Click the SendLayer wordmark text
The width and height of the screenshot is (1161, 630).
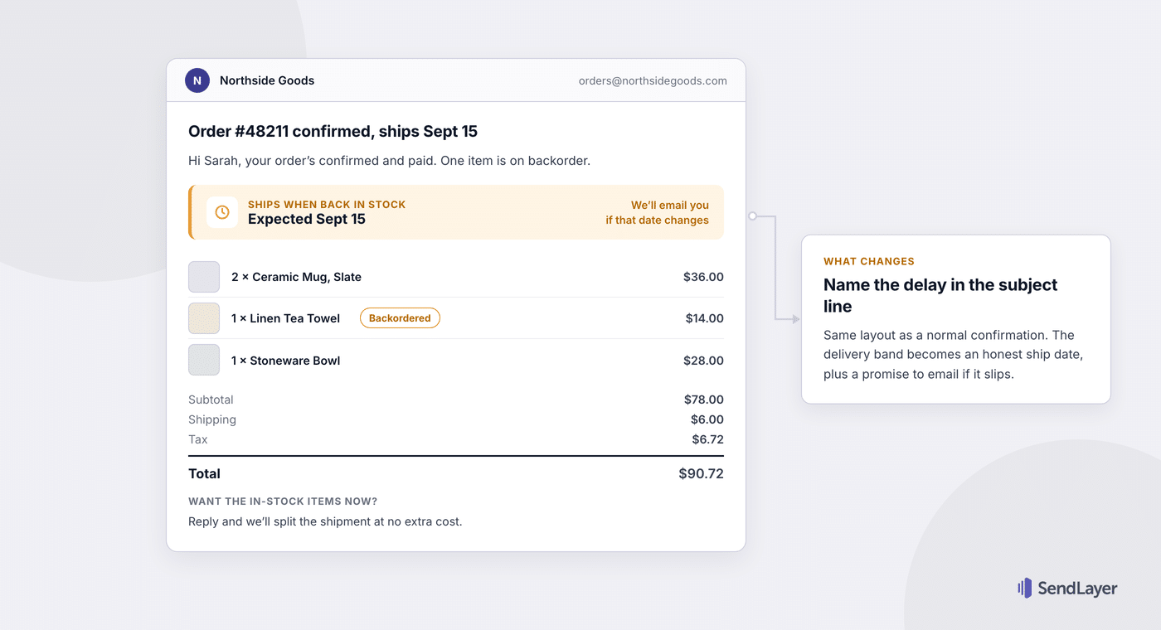(x=1078, y=589)
